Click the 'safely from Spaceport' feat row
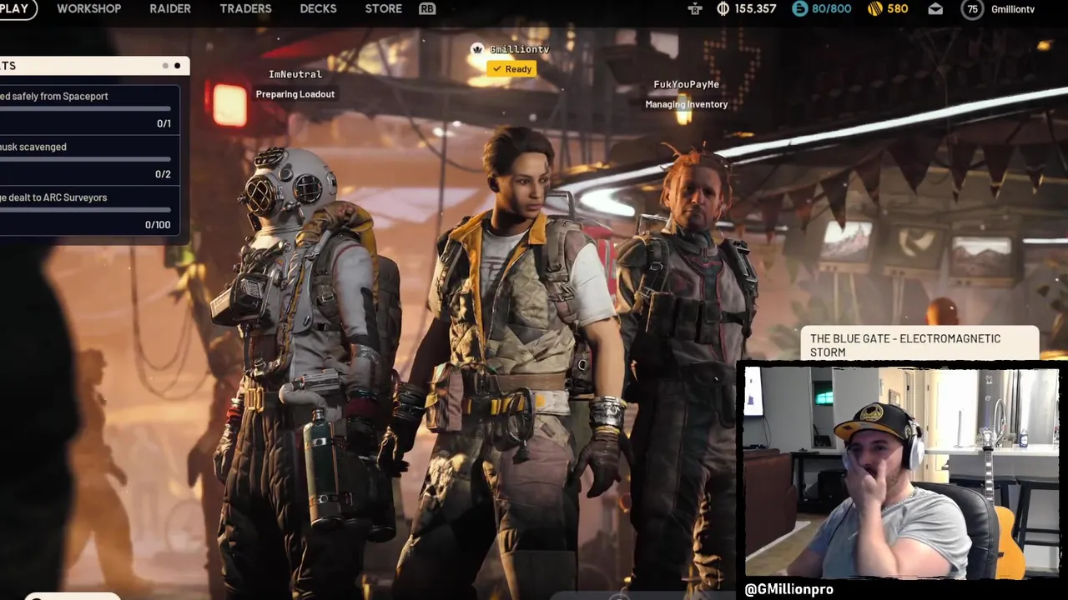The height and width of the screenshot is (600, 1068). pos(89,109)
